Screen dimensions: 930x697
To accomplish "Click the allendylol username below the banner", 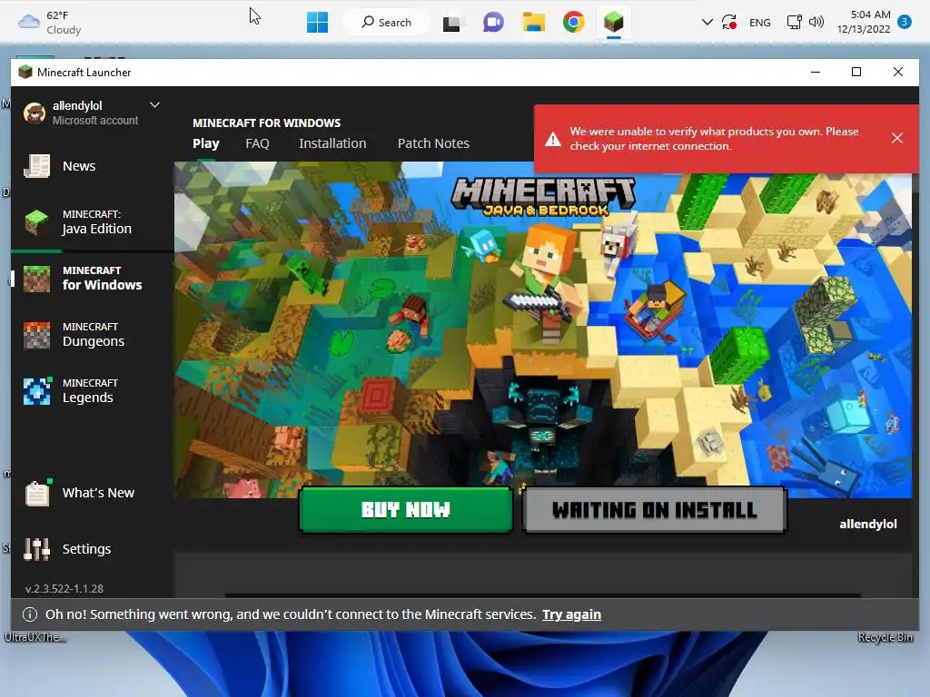I will point(867,524).
